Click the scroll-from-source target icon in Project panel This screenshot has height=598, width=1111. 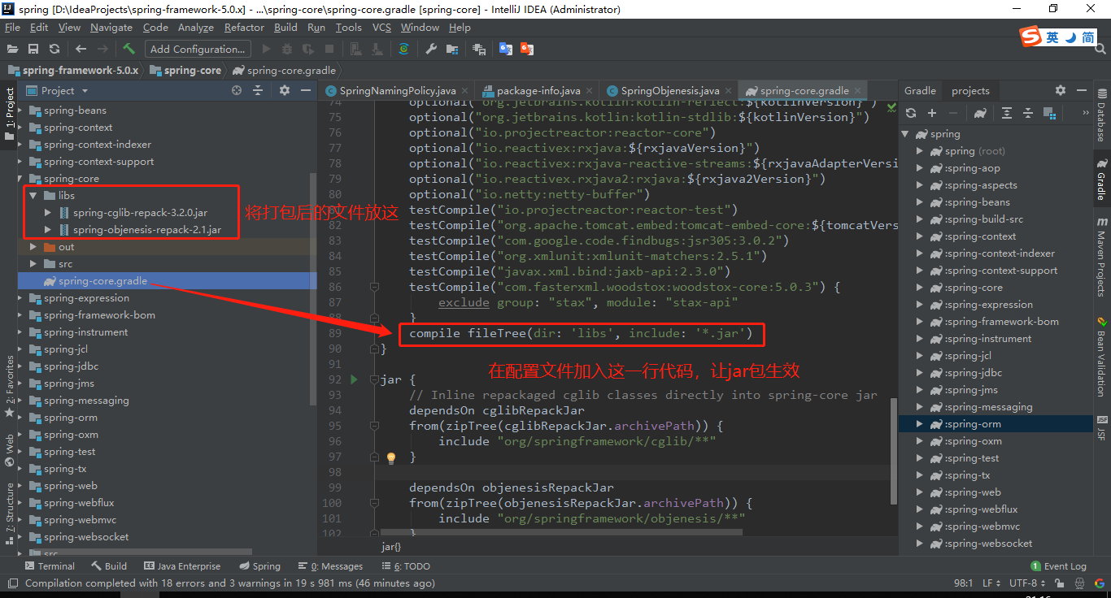tap(237, 90)
